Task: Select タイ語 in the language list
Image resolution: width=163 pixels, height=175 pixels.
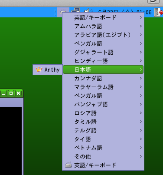Action: 103,139
